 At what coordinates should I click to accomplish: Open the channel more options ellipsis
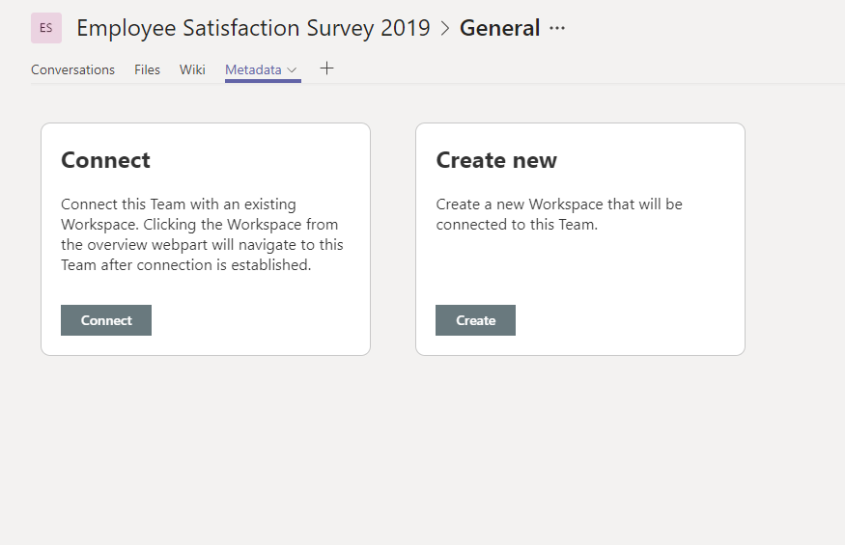click(557, 28)
